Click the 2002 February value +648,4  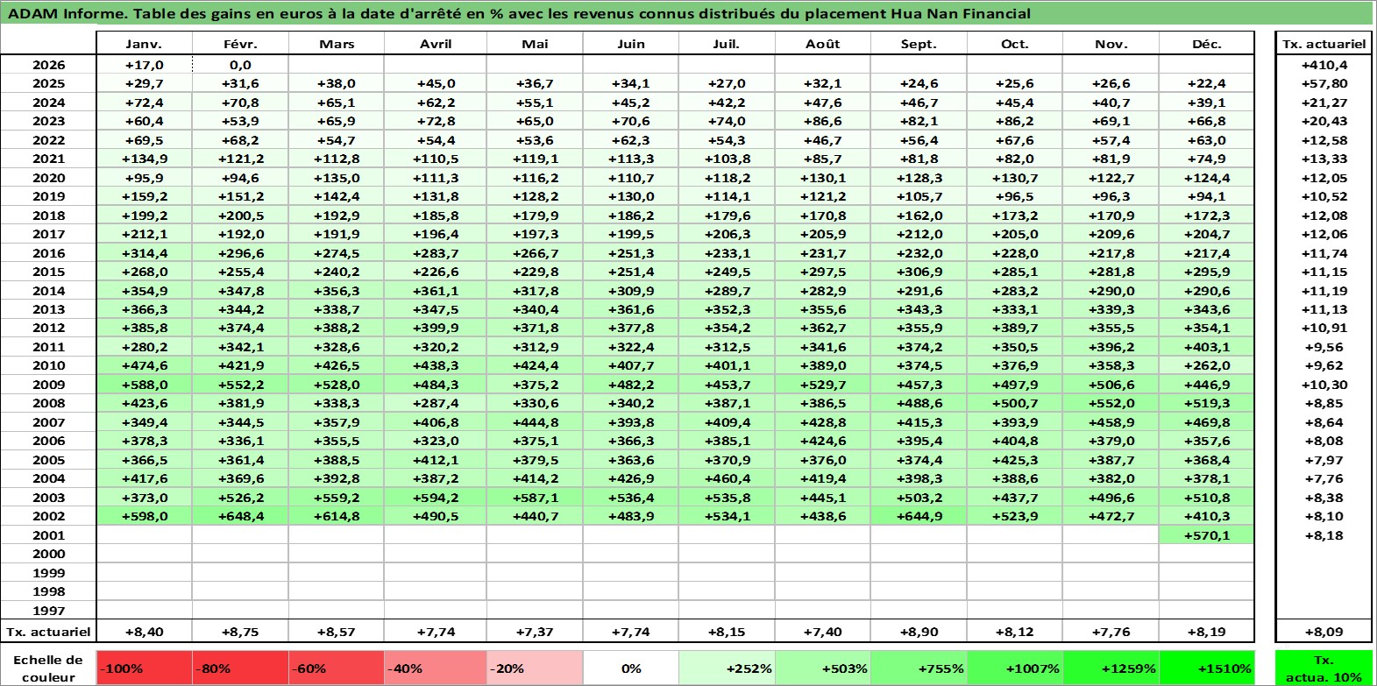pos(240,516)
